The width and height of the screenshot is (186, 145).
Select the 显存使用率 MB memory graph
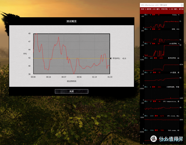(161, 66)
